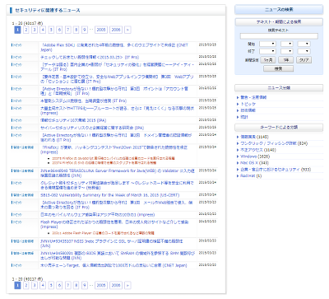Open the 開始 year dropdown
This screenshot has height=299, width=329.
[x=267, y=44]
